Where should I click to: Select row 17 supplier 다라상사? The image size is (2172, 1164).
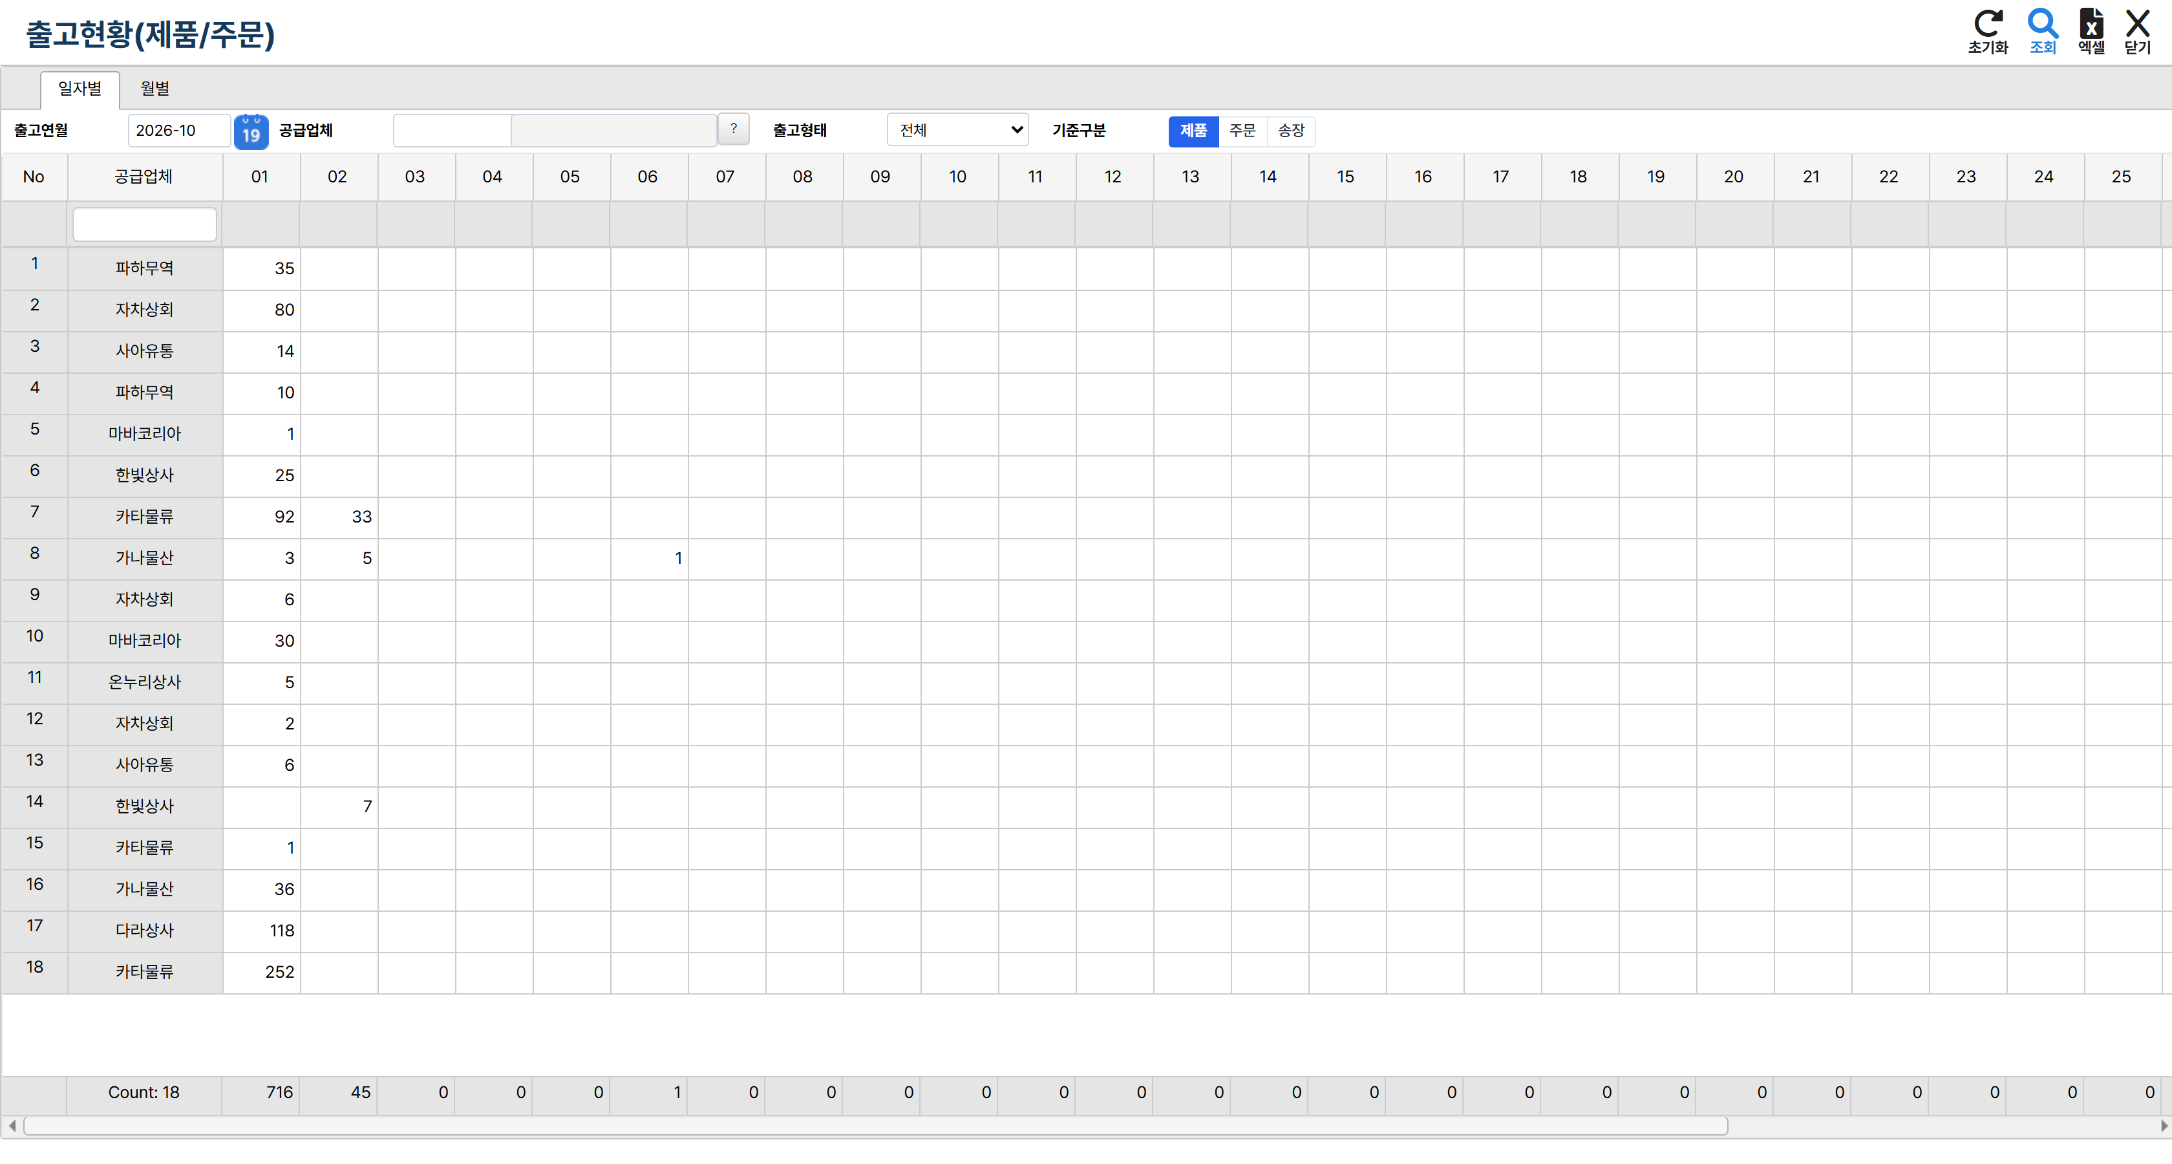coord(144,931)
